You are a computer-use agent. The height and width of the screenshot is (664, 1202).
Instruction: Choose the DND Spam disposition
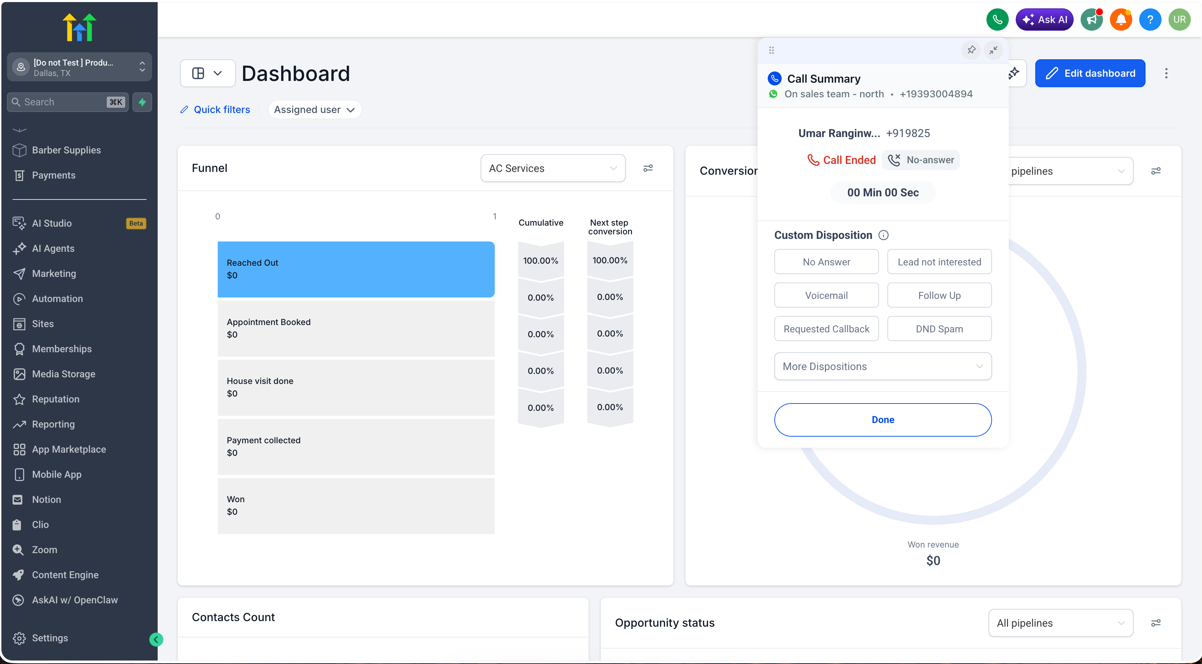[x=939, y=329]
